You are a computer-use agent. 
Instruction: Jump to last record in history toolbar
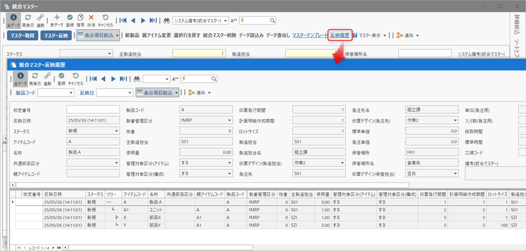click(x=123, y=79)
